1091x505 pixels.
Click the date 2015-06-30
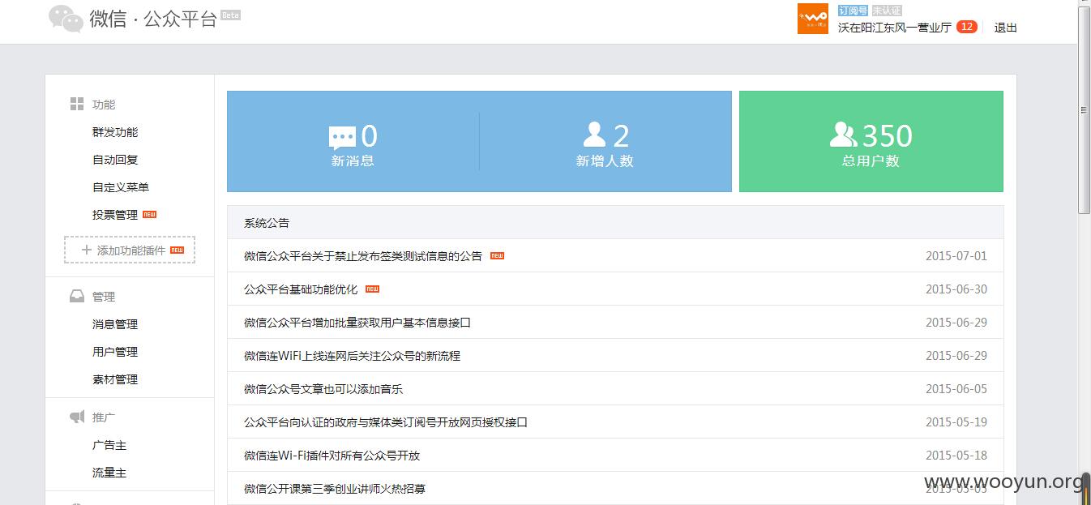[956, 289]
